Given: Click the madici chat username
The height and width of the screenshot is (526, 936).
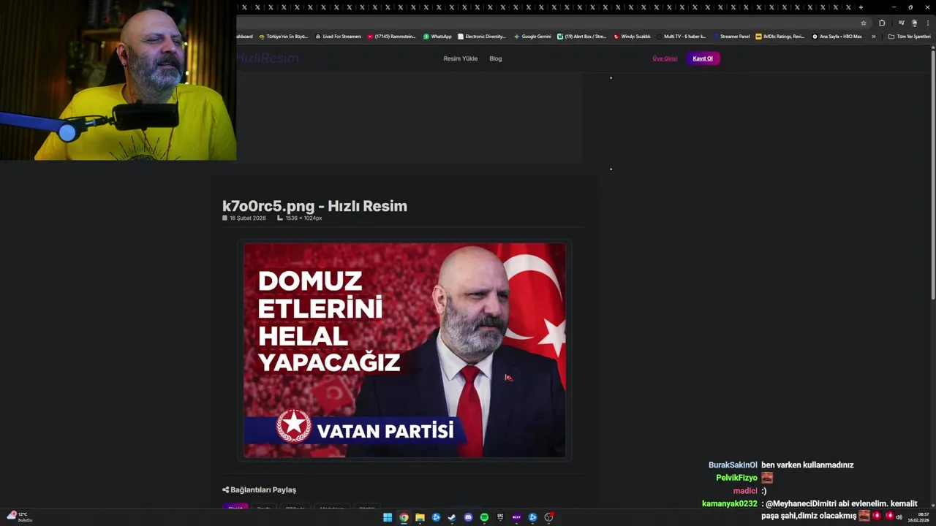Looking at the screenshot, I should pos(745,491).
